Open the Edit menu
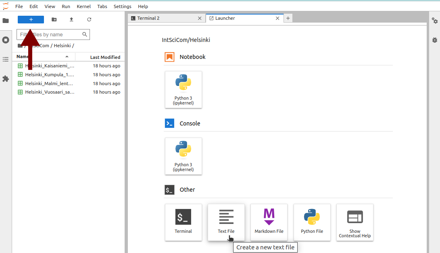Screen dimensions: 440x253 click(33, 6)
